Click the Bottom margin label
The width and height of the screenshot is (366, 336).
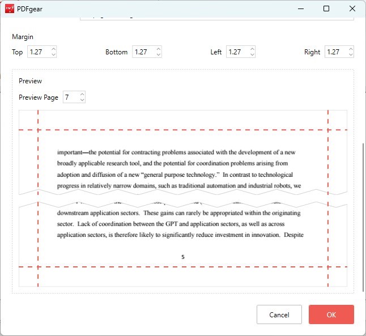click(x=117, y=52)
